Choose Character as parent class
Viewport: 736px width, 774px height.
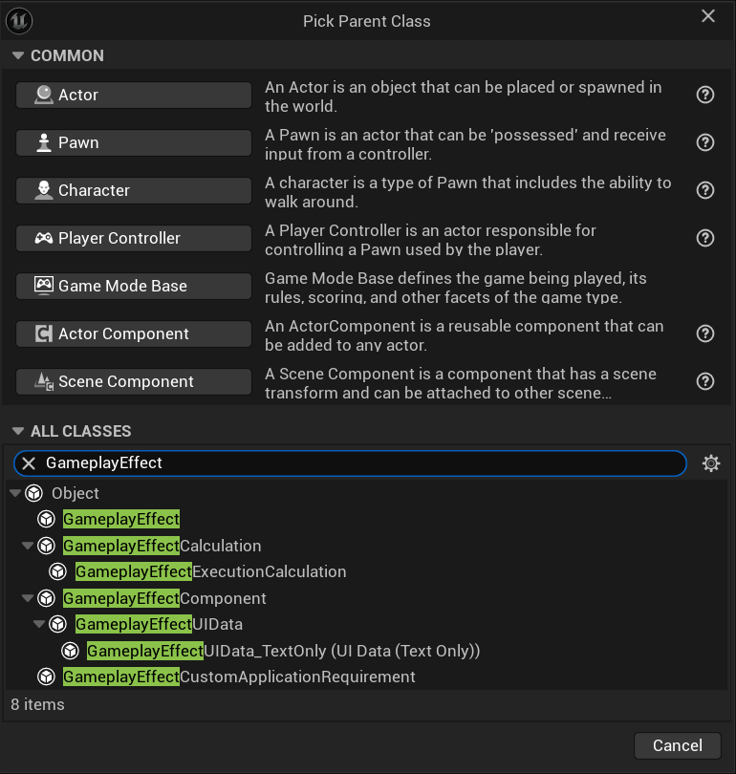click(134, 190)
